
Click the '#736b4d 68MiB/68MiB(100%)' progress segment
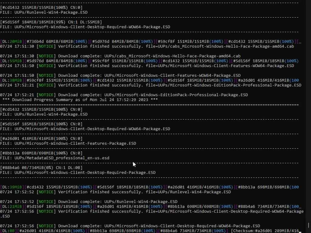tap(57, 42)
